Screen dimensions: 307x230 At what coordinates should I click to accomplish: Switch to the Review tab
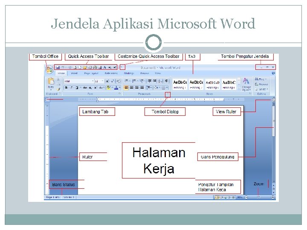145,73
